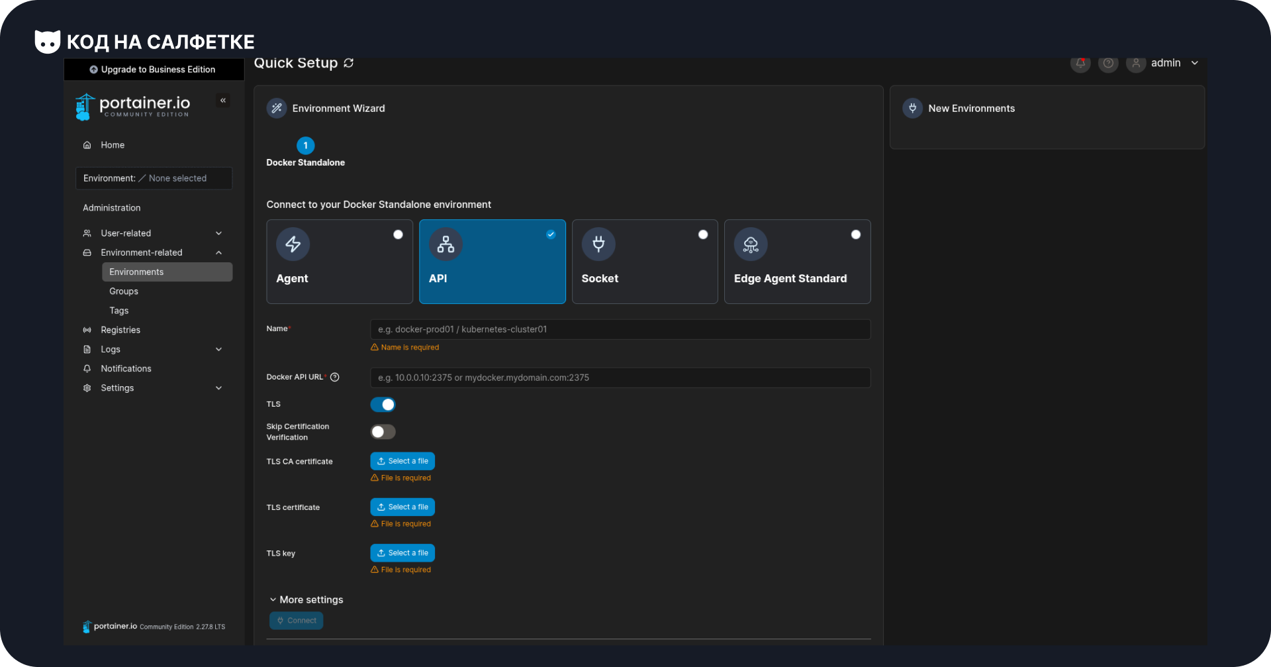This screenshot has width=1271, height=667.
Task: Open Environments sidebar item
Action: pos(167,272)
